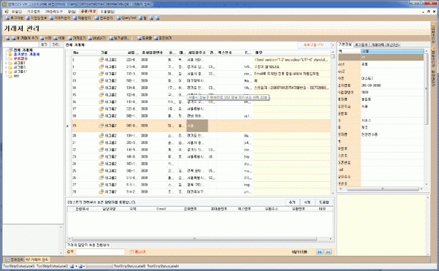Click the app icon in the menu bar
439x271 pixels.
click(7, 12)
